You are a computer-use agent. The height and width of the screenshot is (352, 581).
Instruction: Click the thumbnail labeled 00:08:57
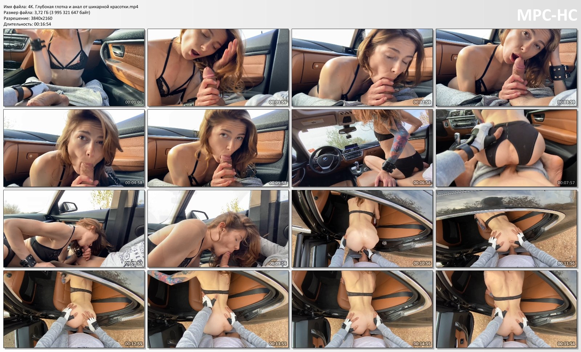74,229
